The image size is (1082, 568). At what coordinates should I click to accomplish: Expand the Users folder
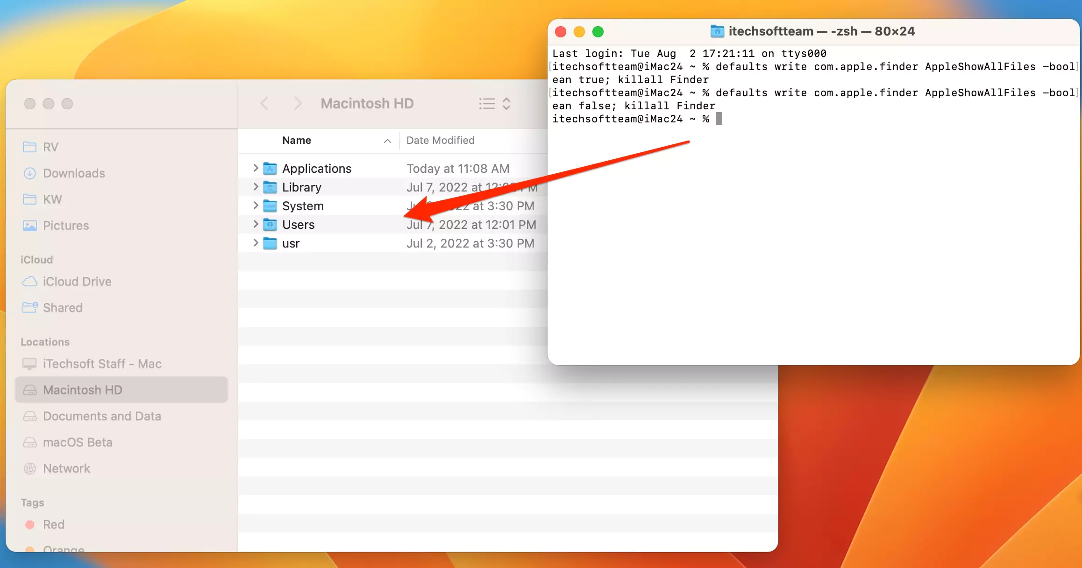pos(256,224)
